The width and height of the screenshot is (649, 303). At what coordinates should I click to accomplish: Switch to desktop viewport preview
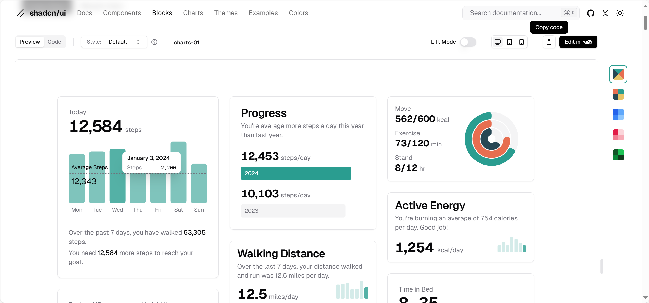tap(497, 42)
